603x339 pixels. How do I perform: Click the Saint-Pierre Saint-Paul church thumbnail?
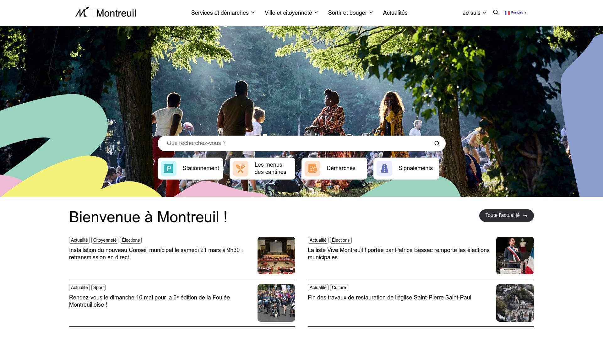pyautogui.click(x=514, y=303)
